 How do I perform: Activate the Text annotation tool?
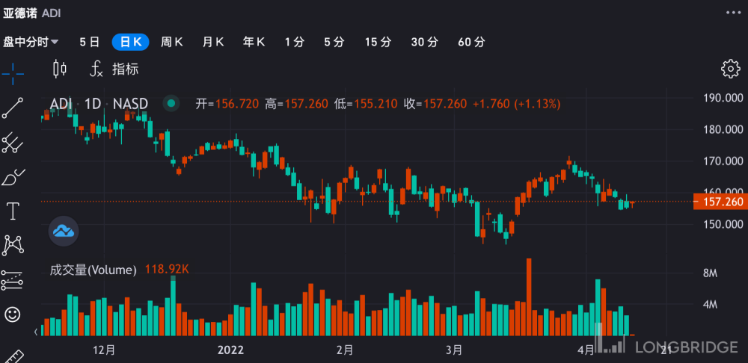[x=13, y=211]
